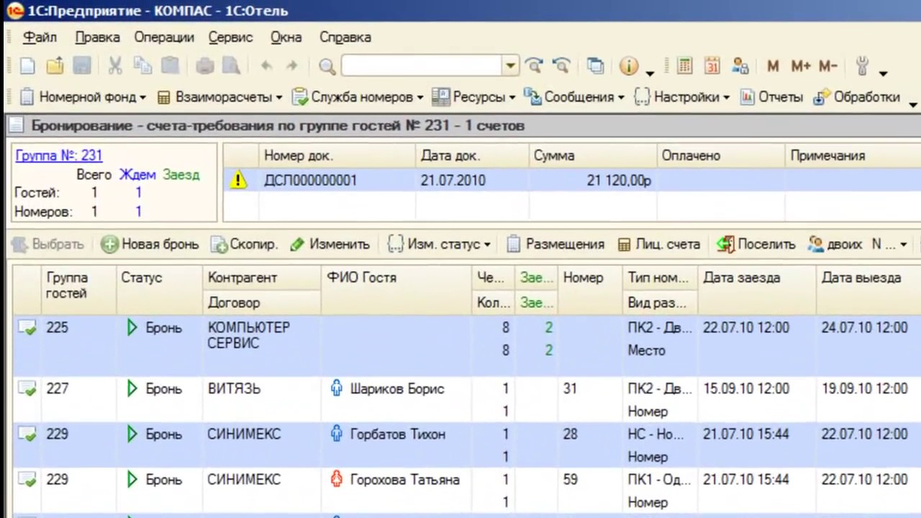Click the M memory button

point(773,66)
